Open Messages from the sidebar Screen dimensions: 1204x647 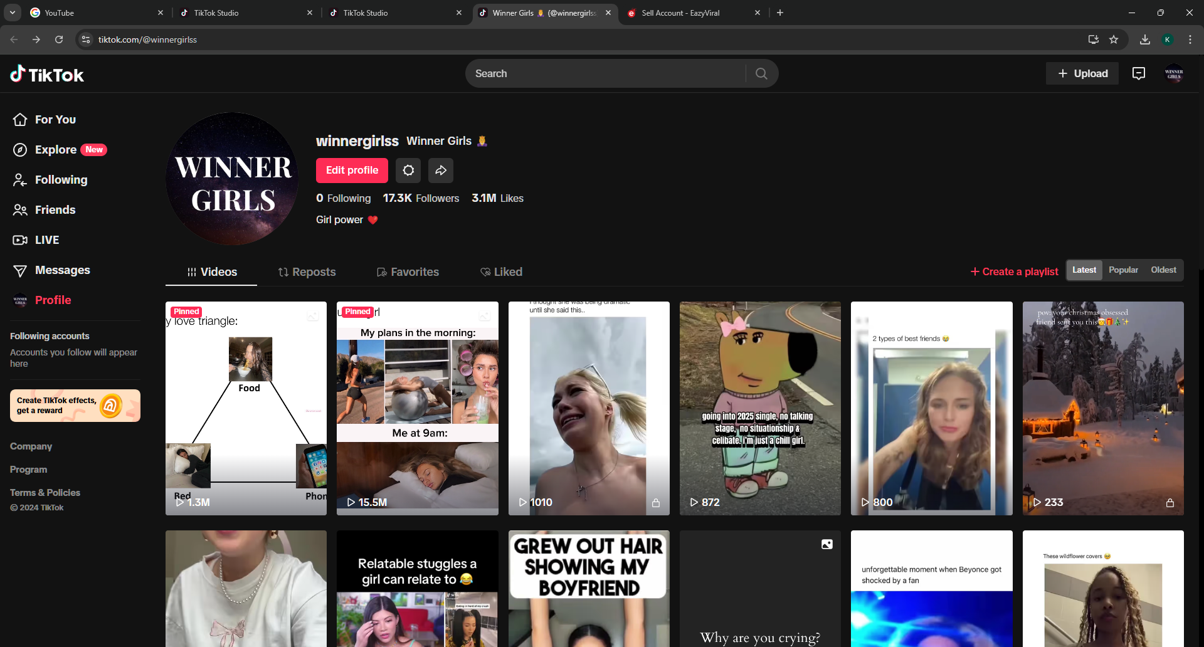pyautogui.click(x=51, y=270)
